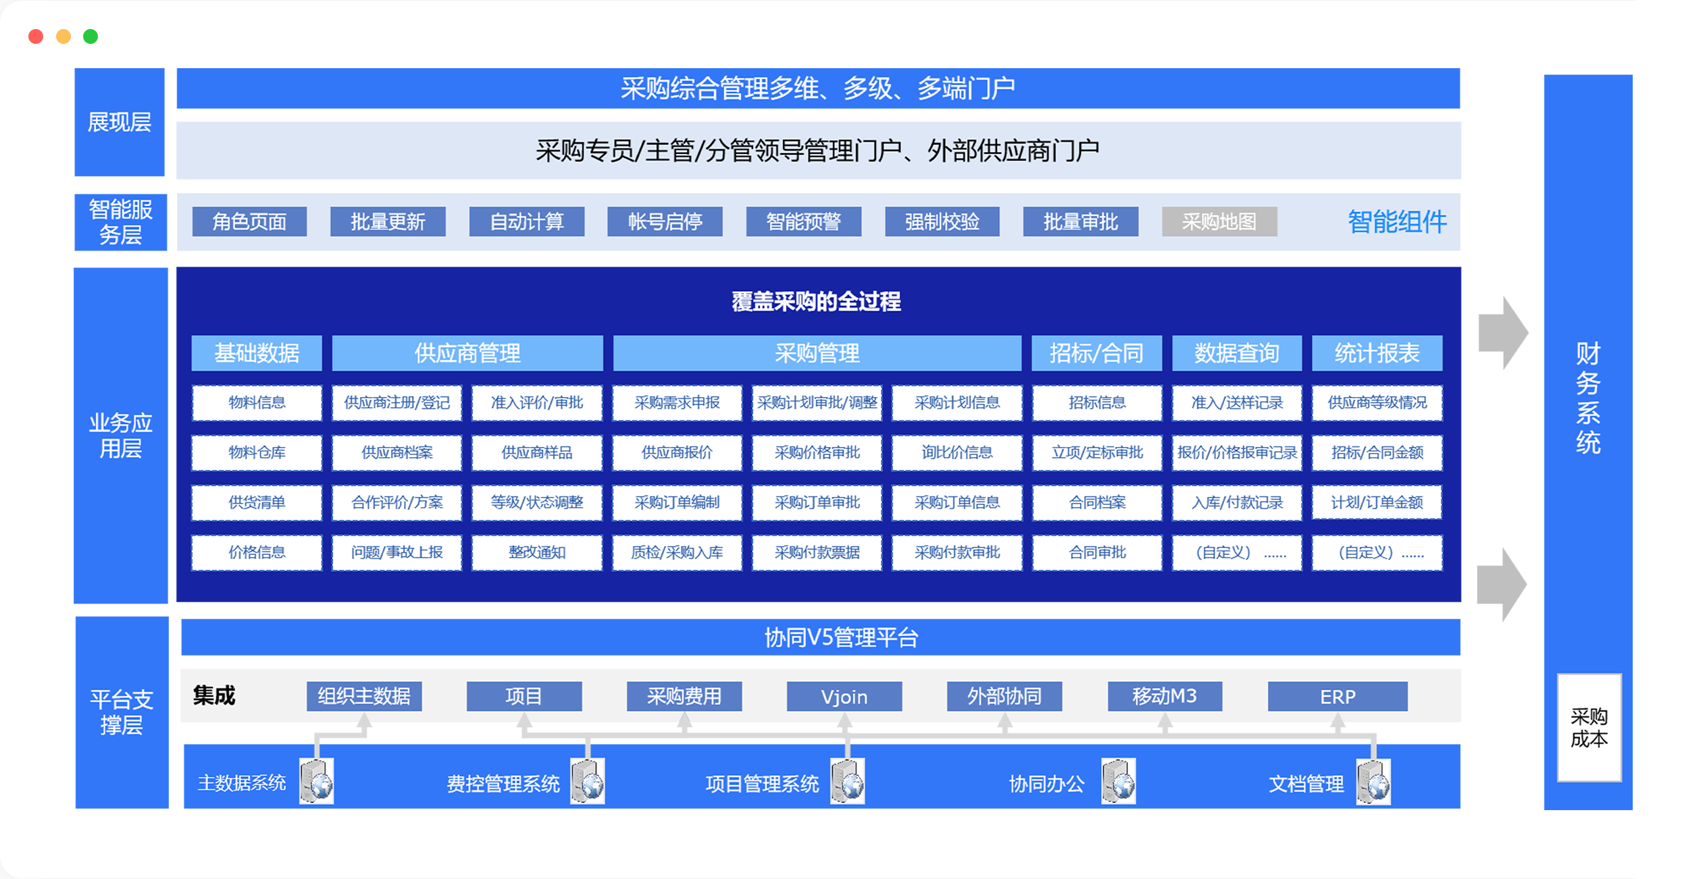Click the 文档管理 server icon

[1374, 782]
